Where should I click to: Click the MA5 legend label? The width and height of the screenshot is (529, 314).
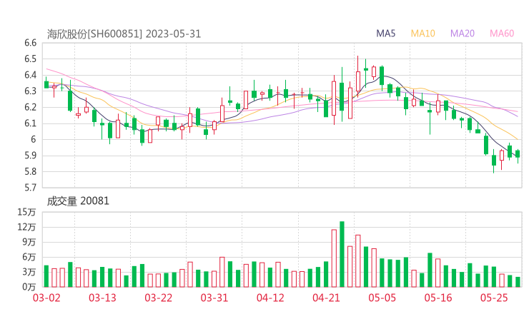[385, 34]
